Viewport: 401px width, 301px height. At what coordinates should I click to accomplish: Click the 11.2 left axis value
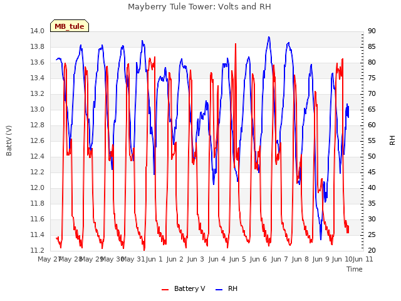(x=38, y=251)
